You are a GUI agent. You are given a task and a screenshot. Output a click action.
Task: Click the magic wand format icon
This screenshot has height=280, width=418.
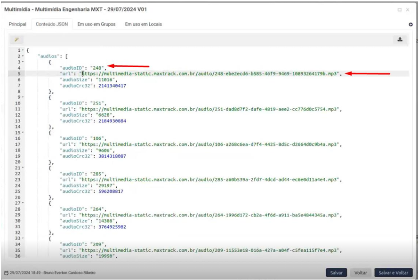[16, 40]
